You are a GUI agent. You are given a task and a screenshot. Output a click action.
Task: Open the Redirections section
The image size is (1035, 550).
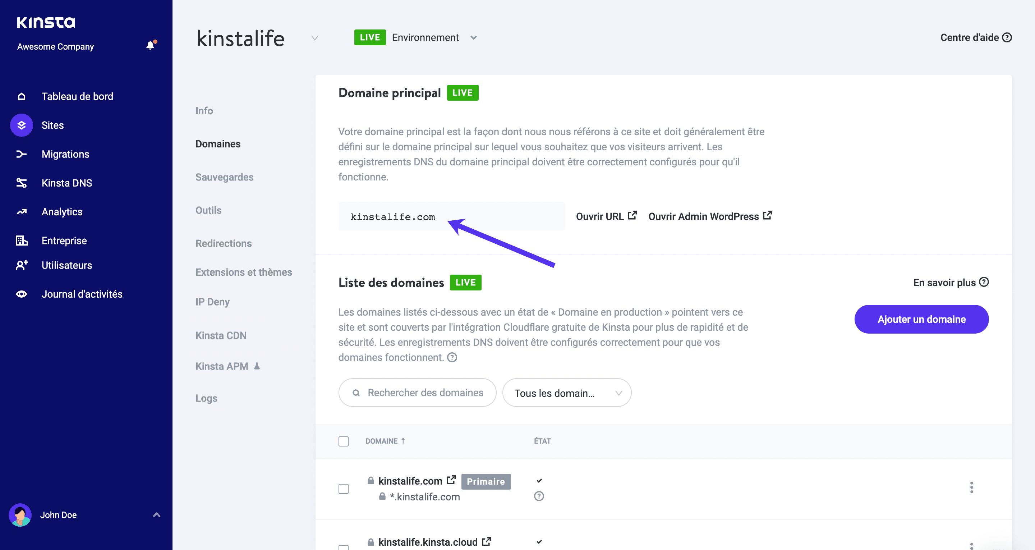[224, 243]
